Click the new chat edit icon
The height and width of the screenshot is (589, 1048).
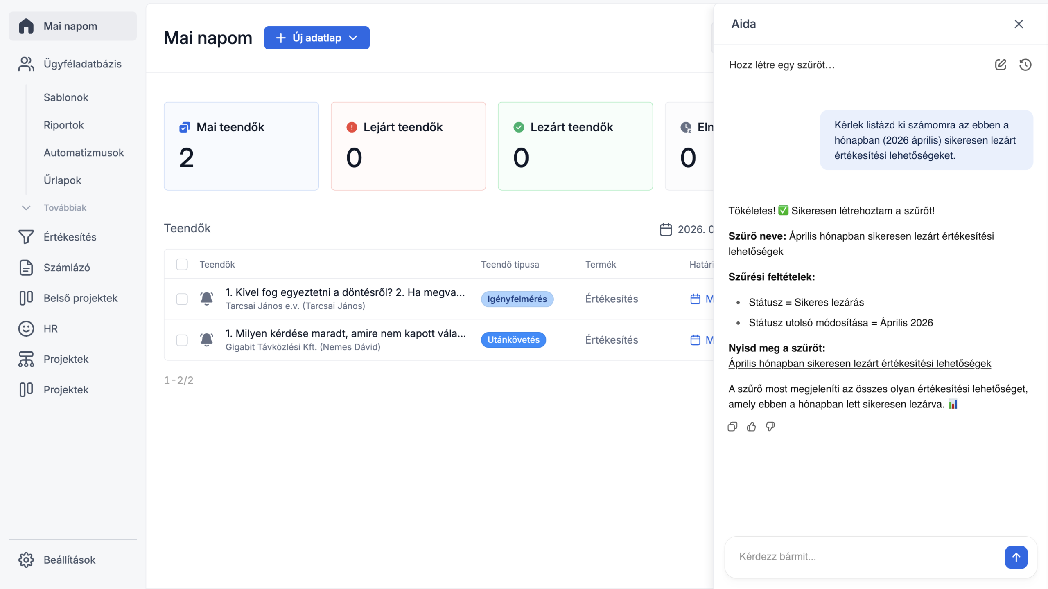[1000, 65]
